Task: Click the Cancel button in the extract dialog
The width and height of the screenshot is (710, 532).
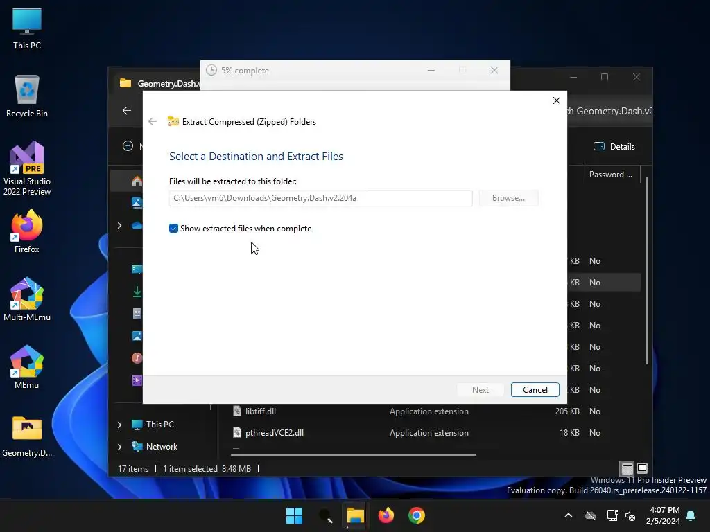Action: (x=535, y=390)
